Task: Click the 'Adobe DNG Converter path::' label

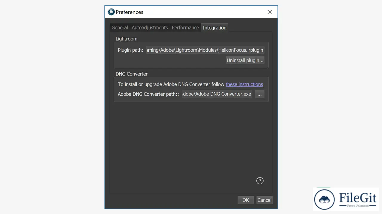Action: tap(148, 94)
